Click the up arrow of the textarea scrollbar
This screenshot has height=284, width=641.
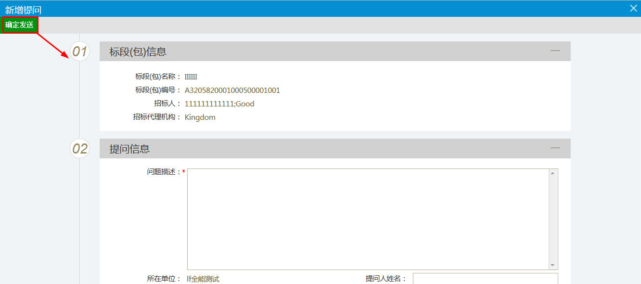pyautogui.click(x=553, y=172)
